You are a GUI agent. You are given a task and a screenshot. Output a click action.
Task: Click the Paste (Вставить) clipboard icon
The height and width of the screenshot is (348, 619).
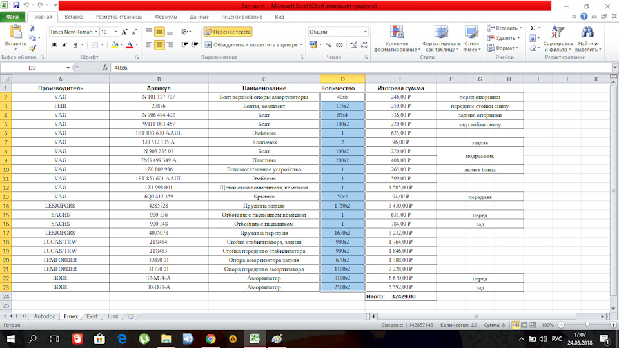pos(15,32)
